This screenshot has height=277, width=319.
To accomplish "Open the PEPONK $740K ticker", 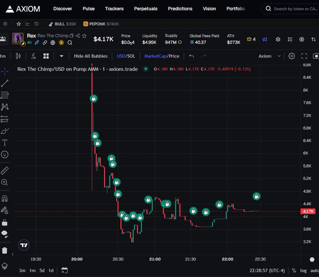I will (x=101, y=24).
